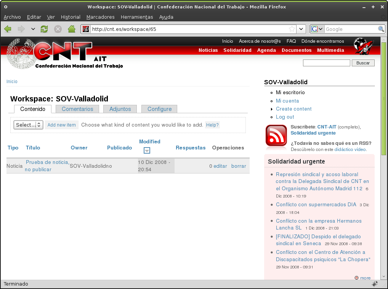The image size is (388, 289).
Task: Open Dónde encontrarnos link
Action: coord(323,41)
